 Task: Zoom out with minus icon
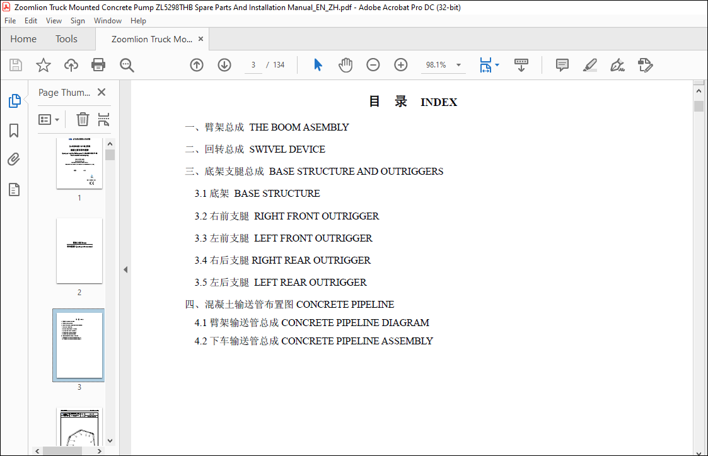(373, 65)
